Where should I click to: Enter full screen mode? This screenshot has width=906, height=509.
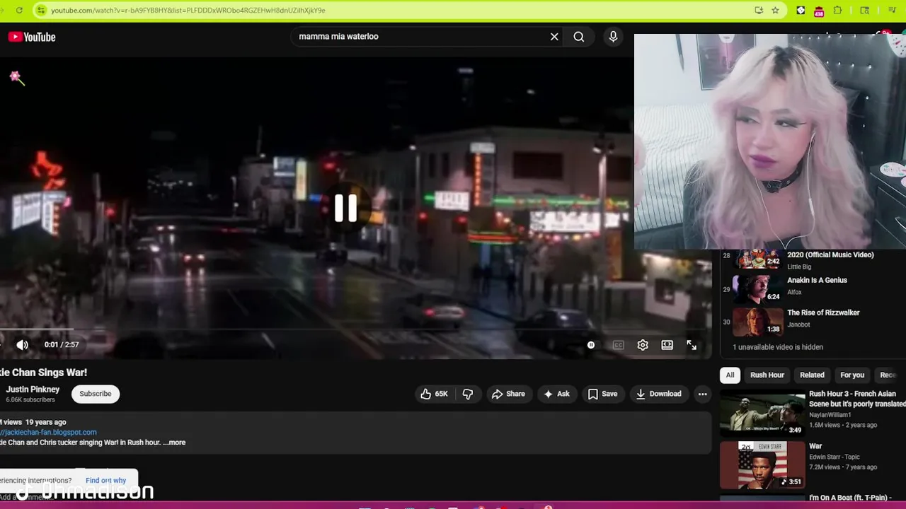pyautogui.click(x=692, y=345)
